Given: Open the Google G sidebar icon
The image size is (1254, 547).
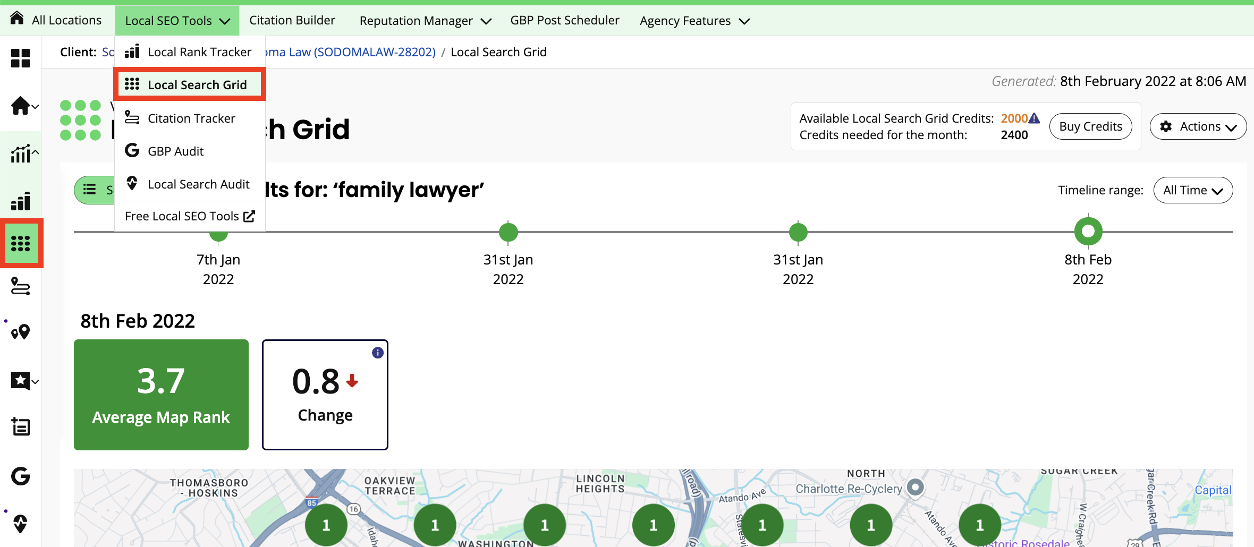Looking at the screenshot, I should point(21,476).
